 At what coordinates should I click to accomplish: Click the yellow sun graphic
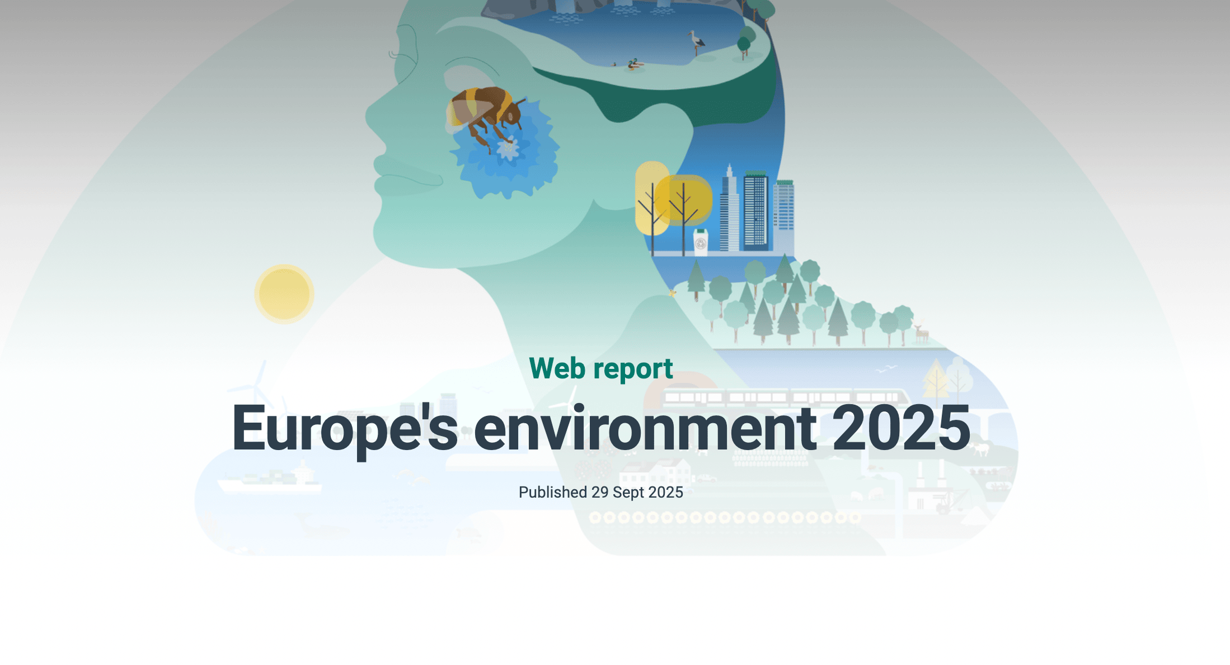(284, 294)
